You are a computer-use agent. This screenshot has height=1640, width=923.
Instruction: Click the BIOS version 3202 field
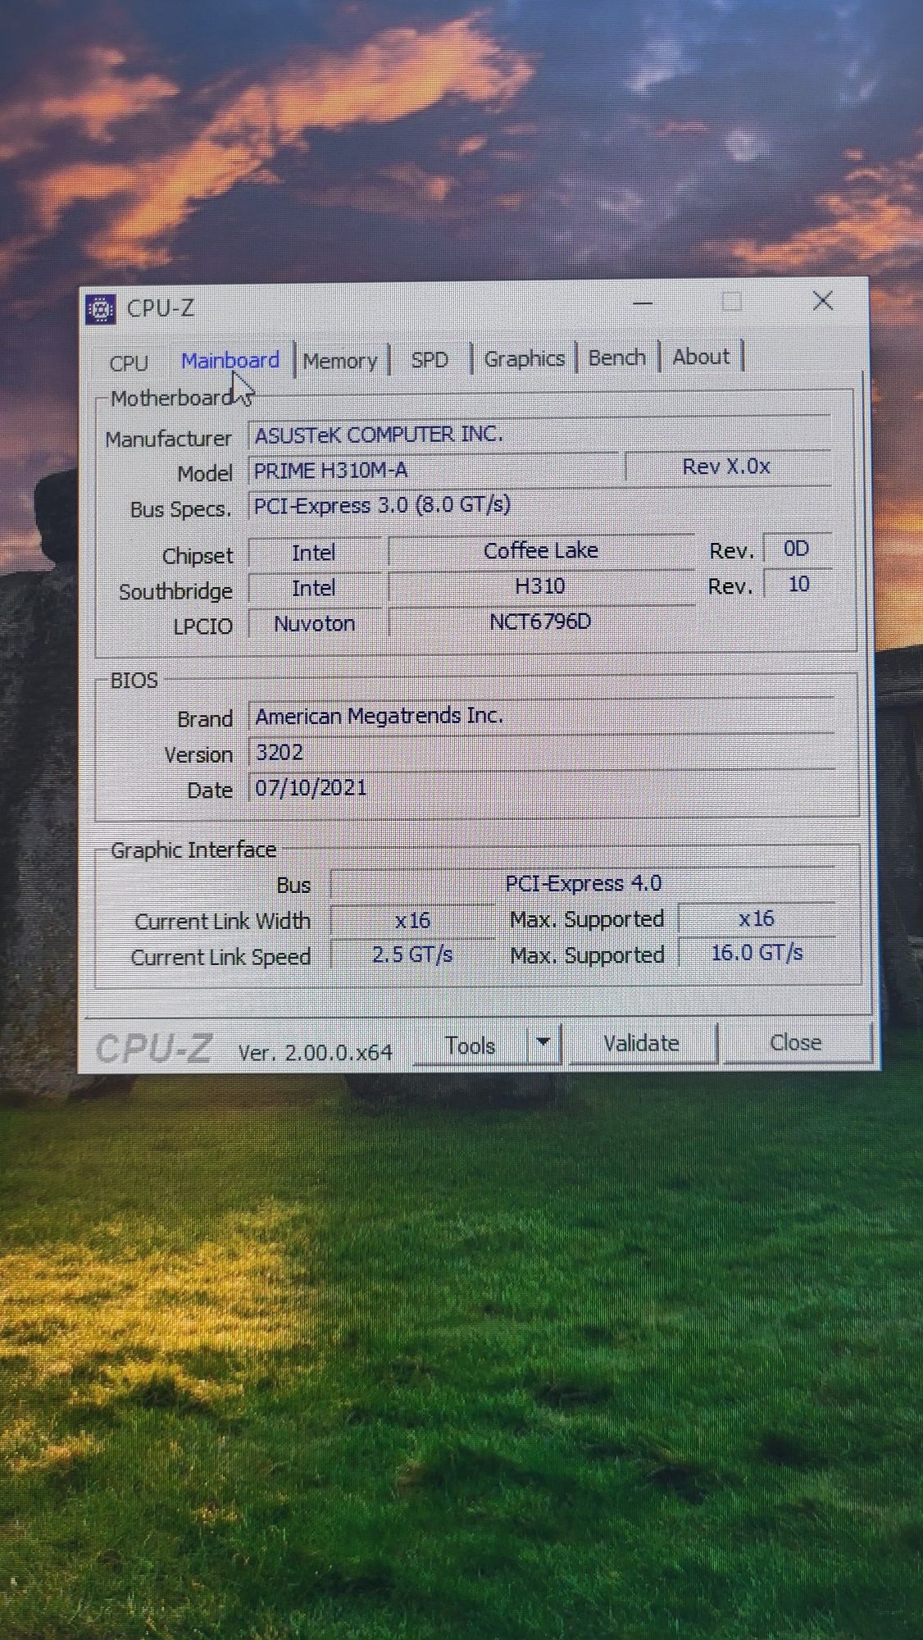coord(541,752)
